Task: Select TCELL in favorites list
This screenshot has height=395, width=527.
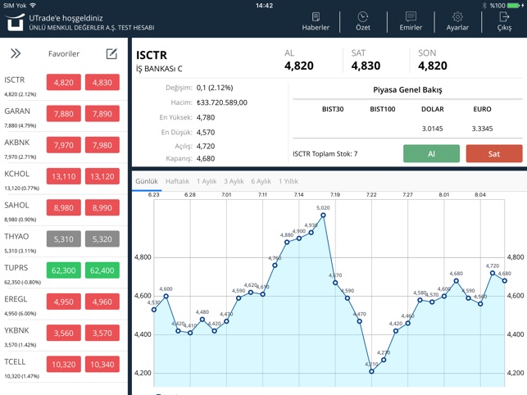Action: 15,361
